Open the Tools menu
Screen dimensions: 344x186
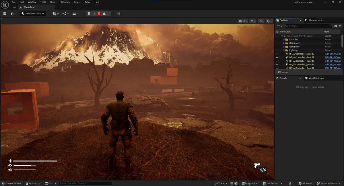(43, 2)
